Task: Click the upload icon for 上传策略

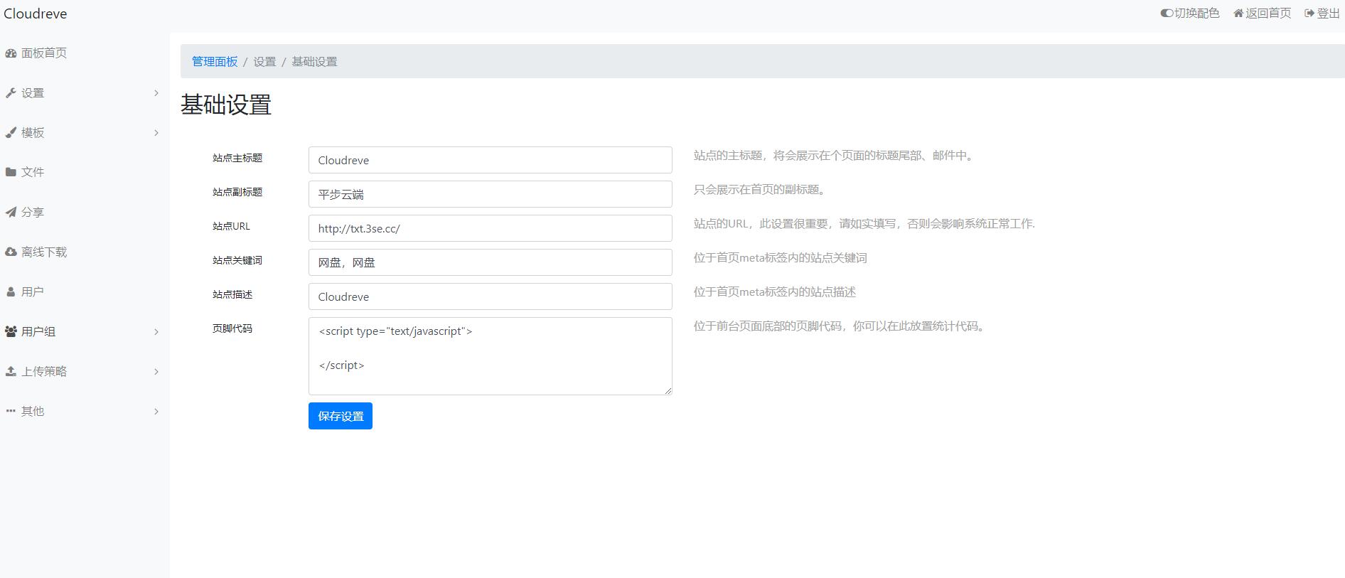Action: pyautogui.click(x=11, y=372)
